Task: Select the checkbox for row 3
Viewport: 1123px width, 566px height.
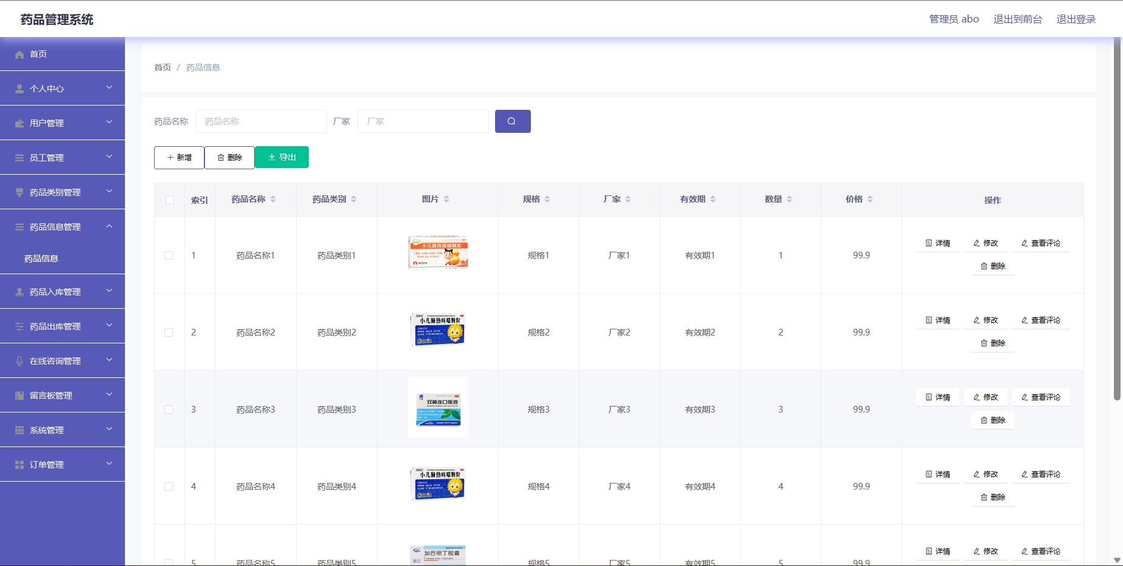Action: pyautogui.click(x=169, y=409)
